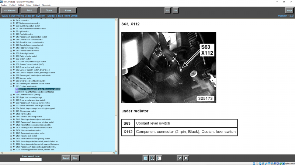The image size is (295, 165).
Task: Expand S31 Parking brake switch node
Action: tap(11, 56)
